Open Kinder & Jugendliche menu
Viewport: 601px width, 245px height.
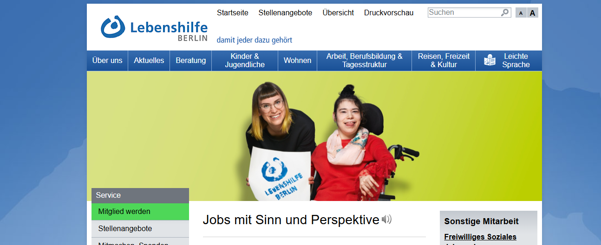click(245, 61)
